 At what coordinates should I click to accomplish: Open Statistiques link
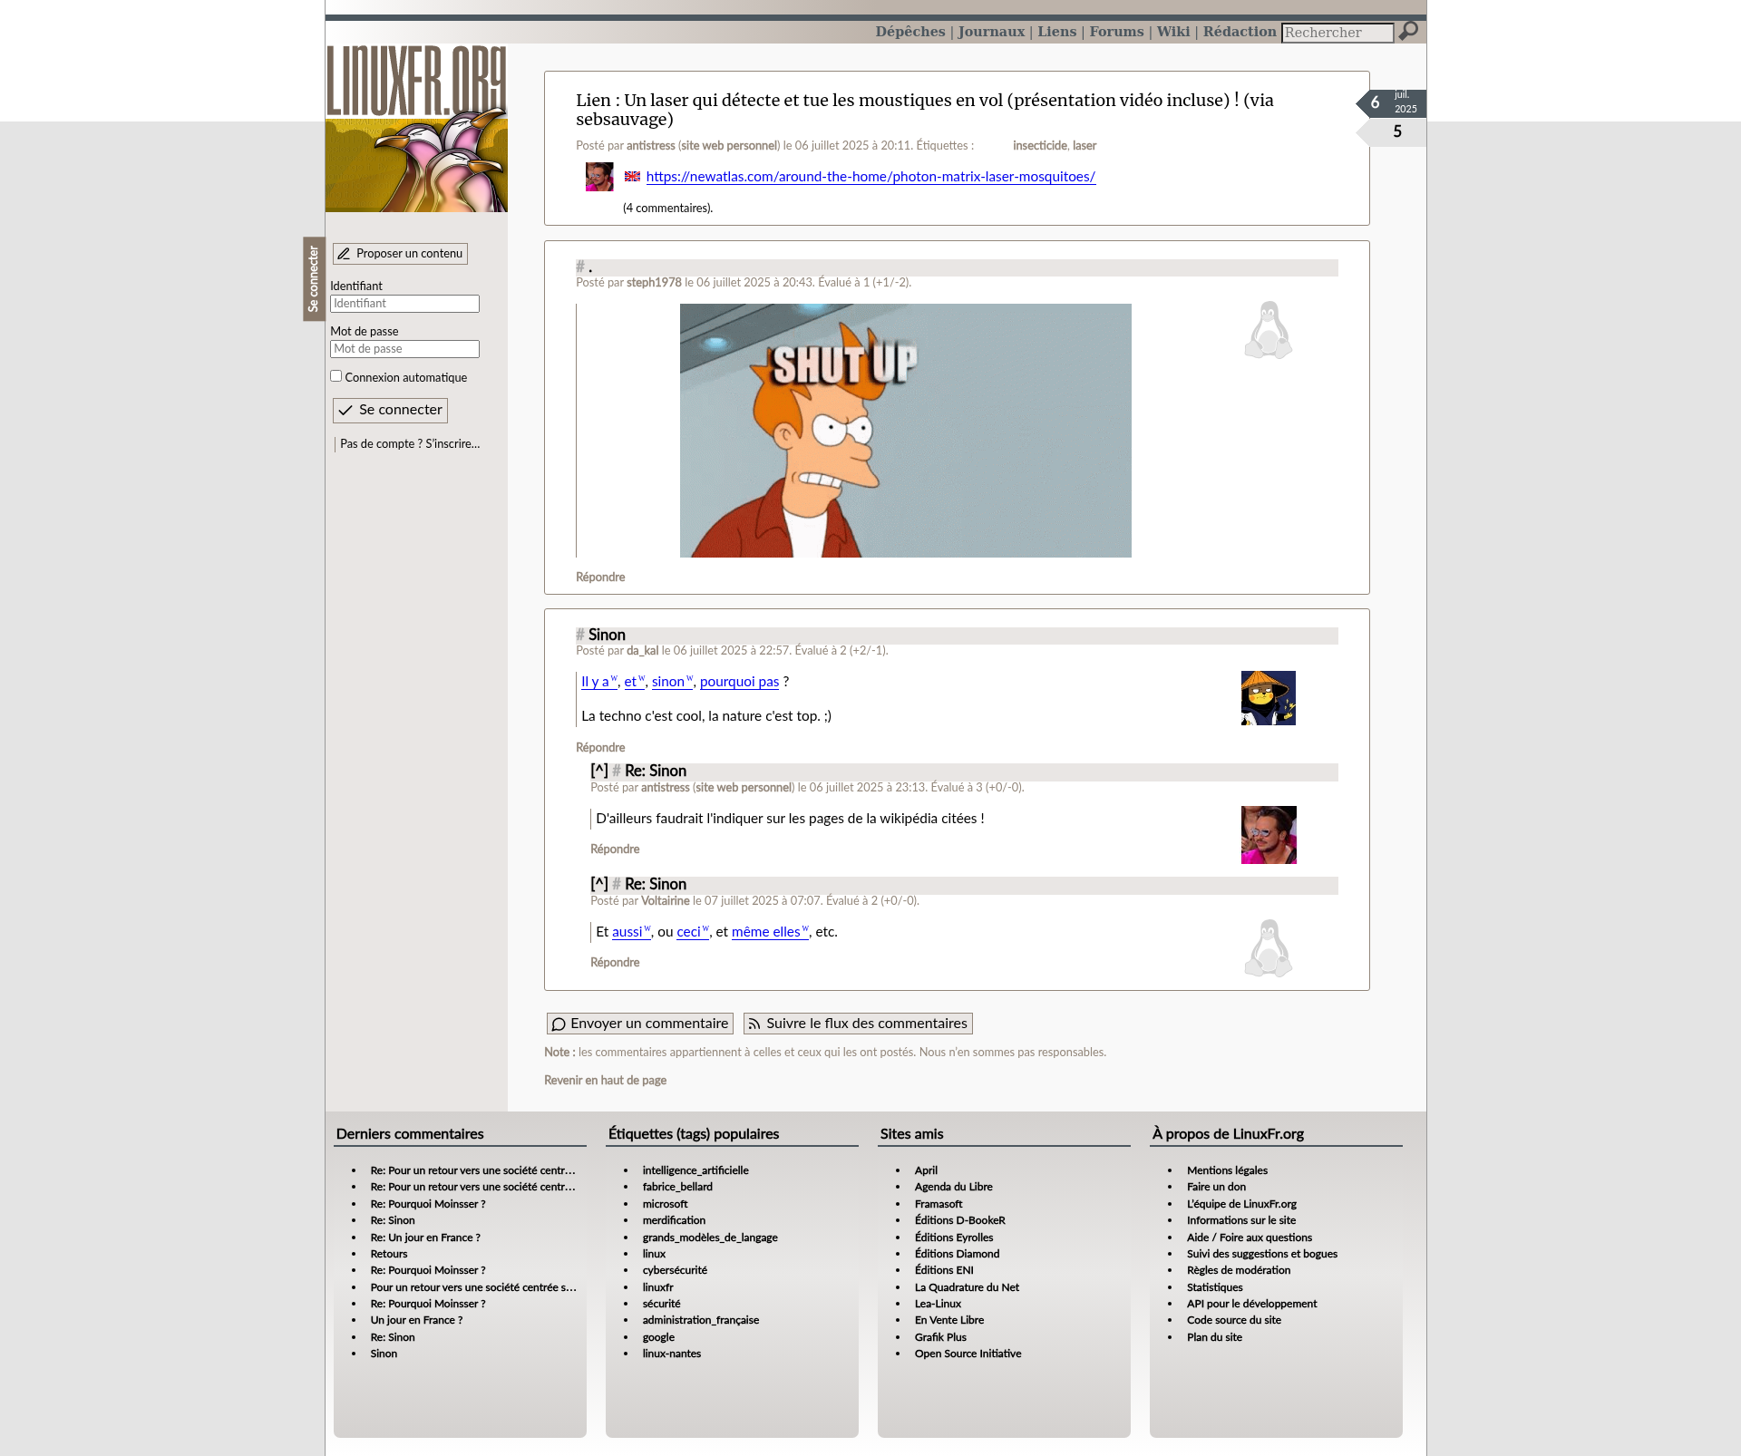(1214, 1287)
